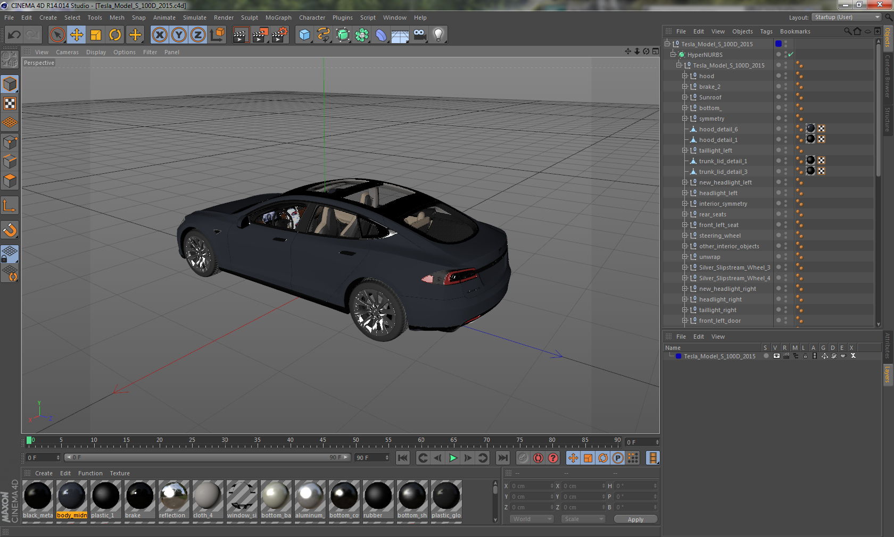The image size is (894, 537).
Task: Open the Layers side tab
Action: (888, 375)
